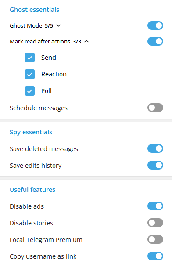This screenshot has width=172, height=267.
Task: Turn off Save deleted messages
Action: [155, 148]
